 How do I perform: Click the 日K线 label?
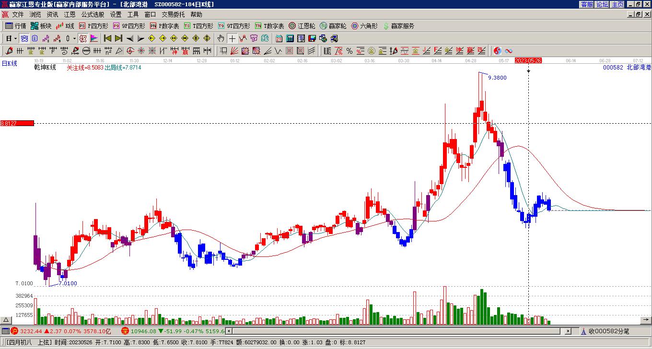(9, 64)
